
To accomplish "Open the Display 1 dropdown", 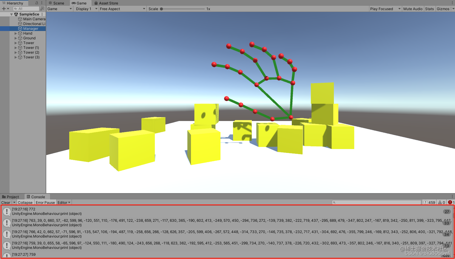I will coord(87,9).
